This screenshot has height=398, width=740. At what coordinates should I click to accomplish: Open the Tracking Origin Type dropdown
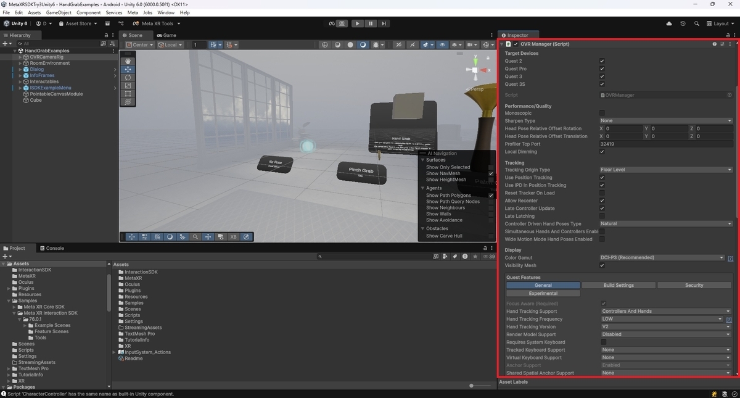click(666, 170)
